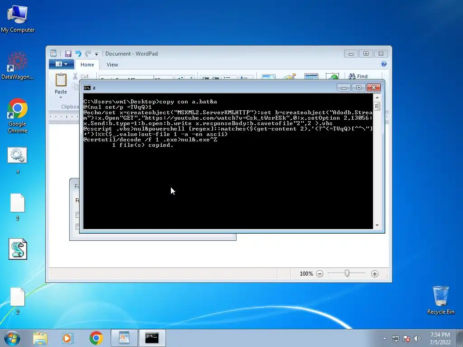Click the speaker volume tray icon
The height and width of the screenshot is (347, 463).
[x=417, y=338]
